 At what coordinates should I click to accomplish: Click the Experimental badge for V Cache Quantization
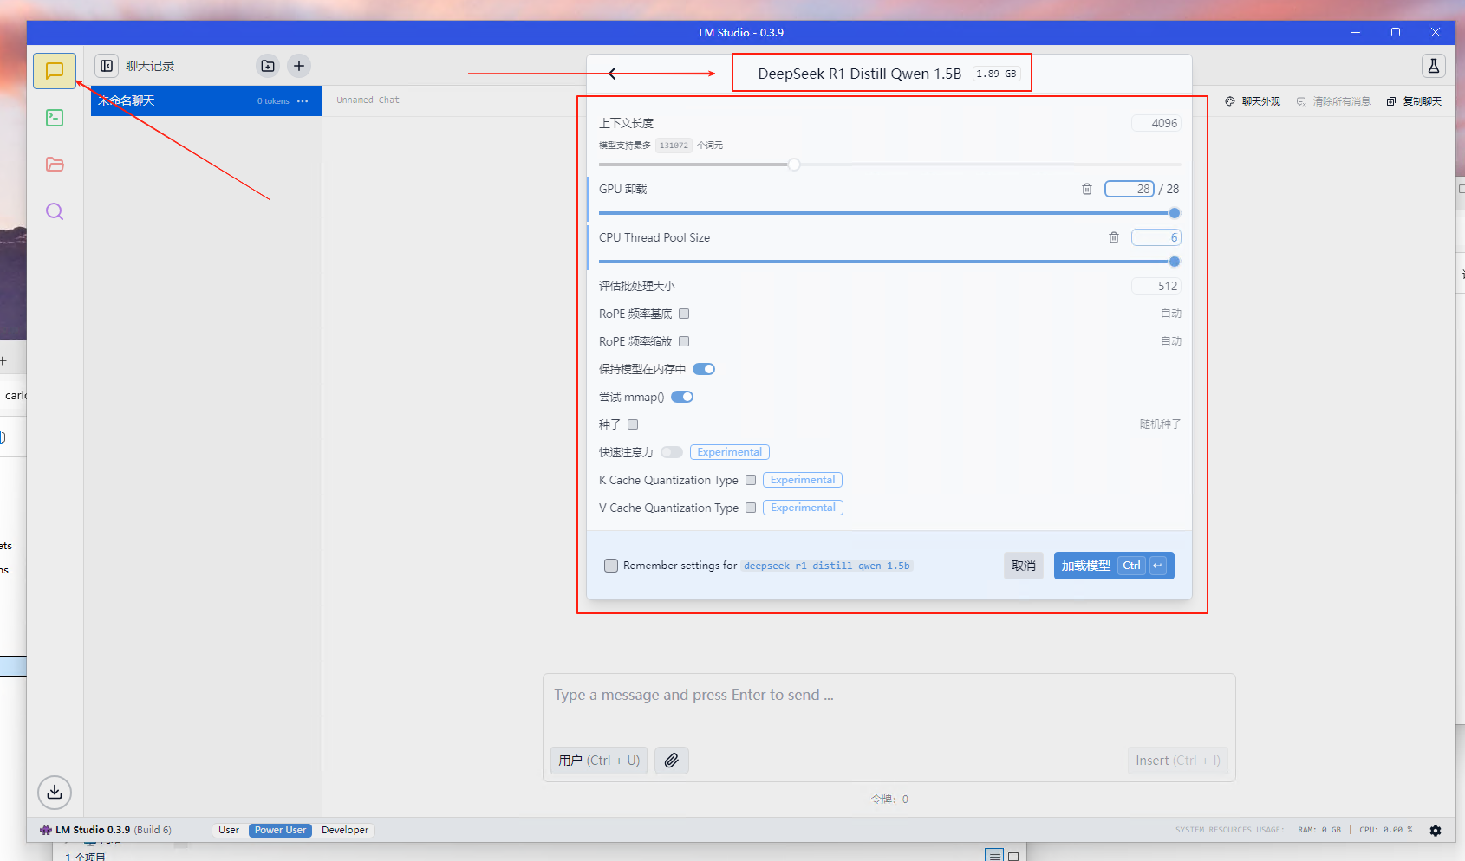pos(803,508)
